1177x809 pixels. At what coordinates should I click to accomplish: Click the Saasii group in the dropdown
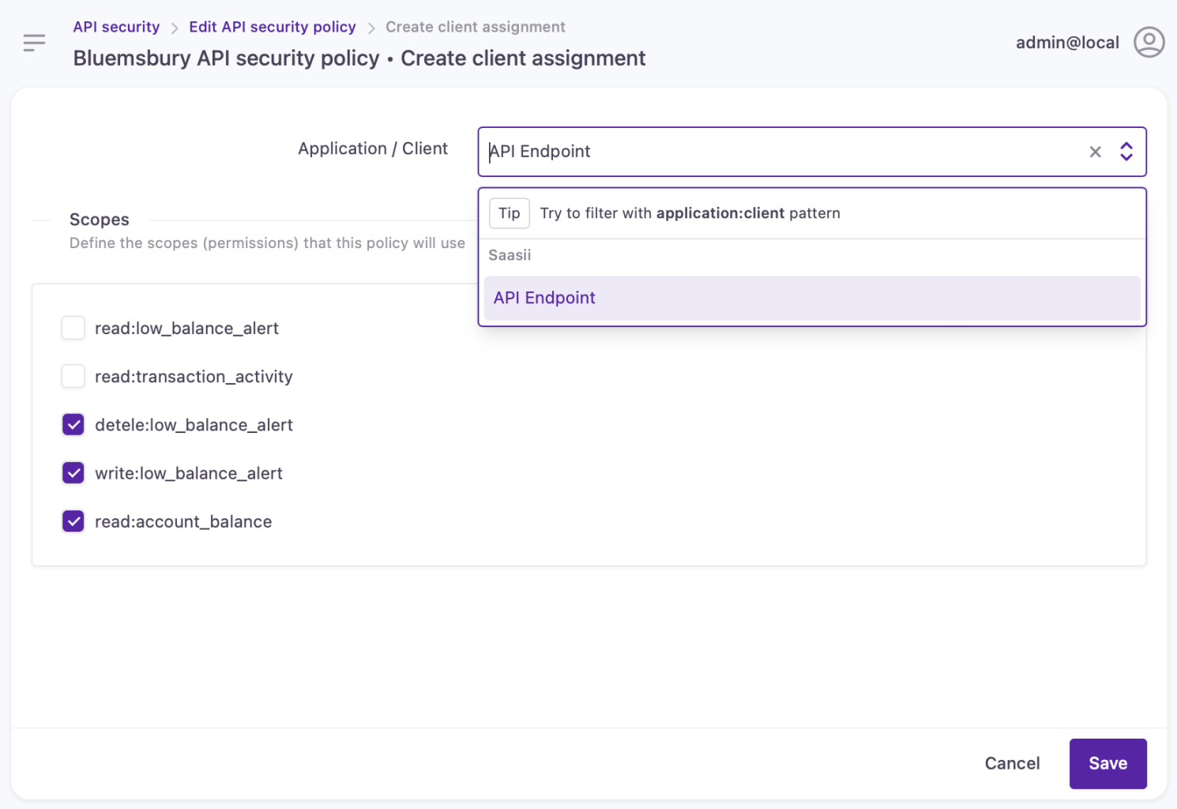tap(510, 255)
